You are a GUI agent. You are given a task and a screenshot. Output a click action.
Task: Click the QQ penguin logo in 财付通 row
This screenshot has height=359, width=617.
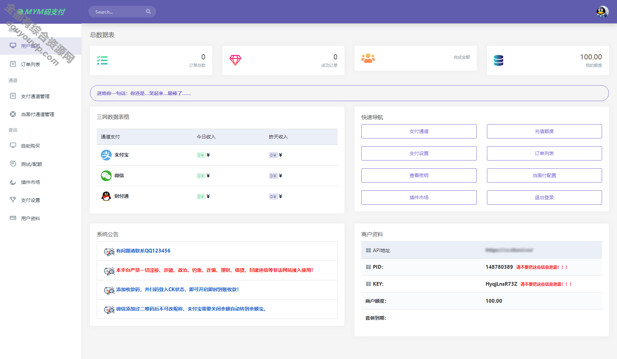(x=106, y=196)
